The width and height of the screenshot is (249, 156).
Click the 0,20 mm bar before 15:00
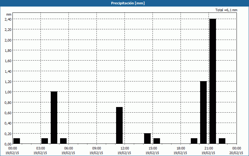click(x=147, y=139)
